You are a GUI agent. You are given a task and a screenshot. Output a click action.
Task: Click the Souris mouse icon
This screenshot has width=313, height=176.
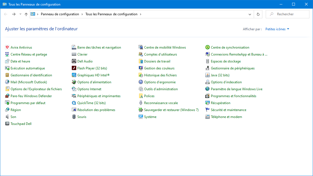click(74, 117)
